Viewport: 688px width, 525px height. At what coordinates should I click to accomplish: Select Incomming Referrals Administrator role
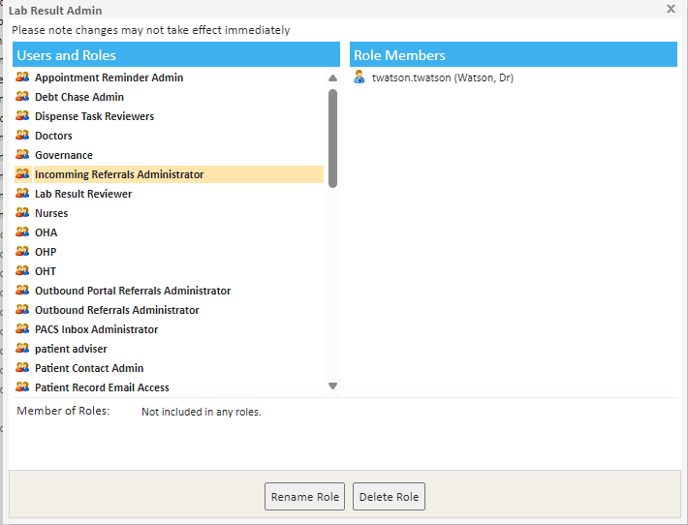click(x=119, y=174)
